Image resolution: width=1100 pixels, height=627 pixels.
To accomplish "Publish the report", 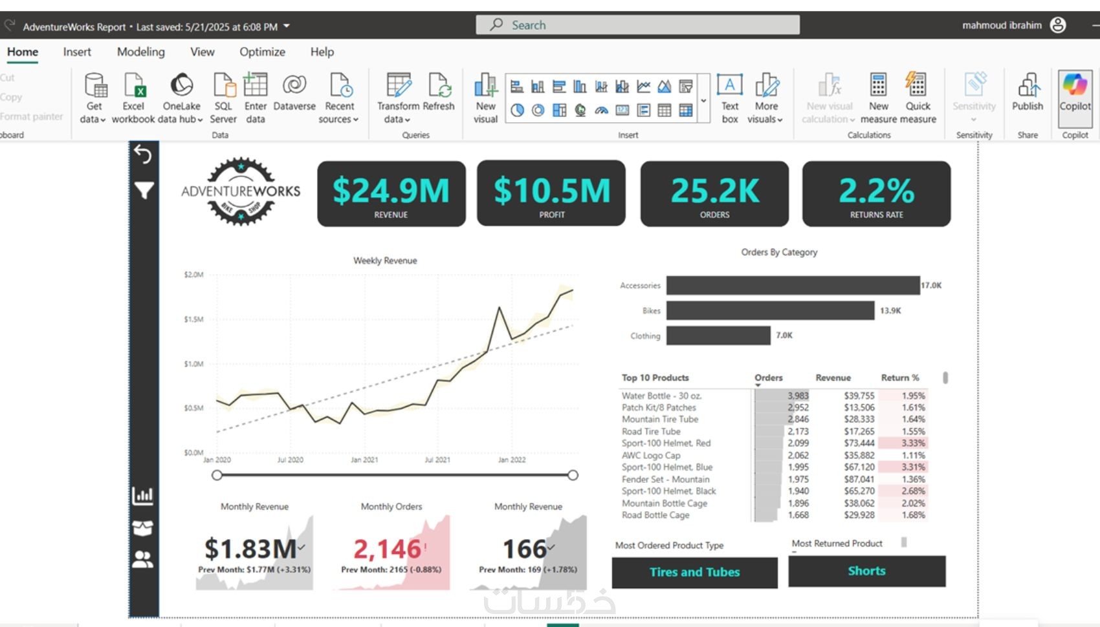I will [1028, 92].
